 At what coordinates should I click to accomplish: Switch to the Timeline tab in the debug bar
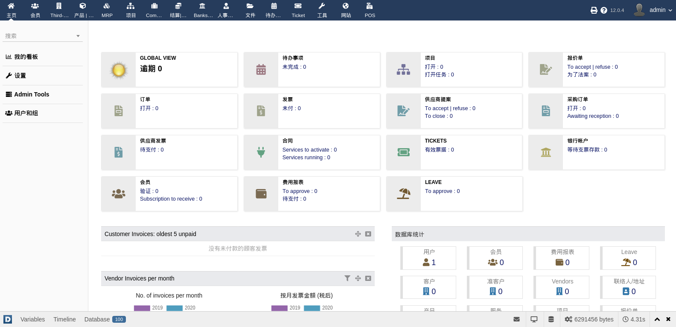pos(64,319)
